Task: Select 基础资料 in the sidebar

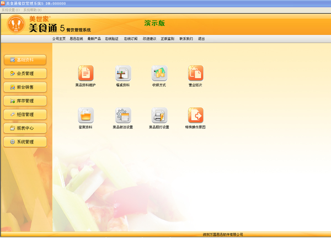Action: 25,60
